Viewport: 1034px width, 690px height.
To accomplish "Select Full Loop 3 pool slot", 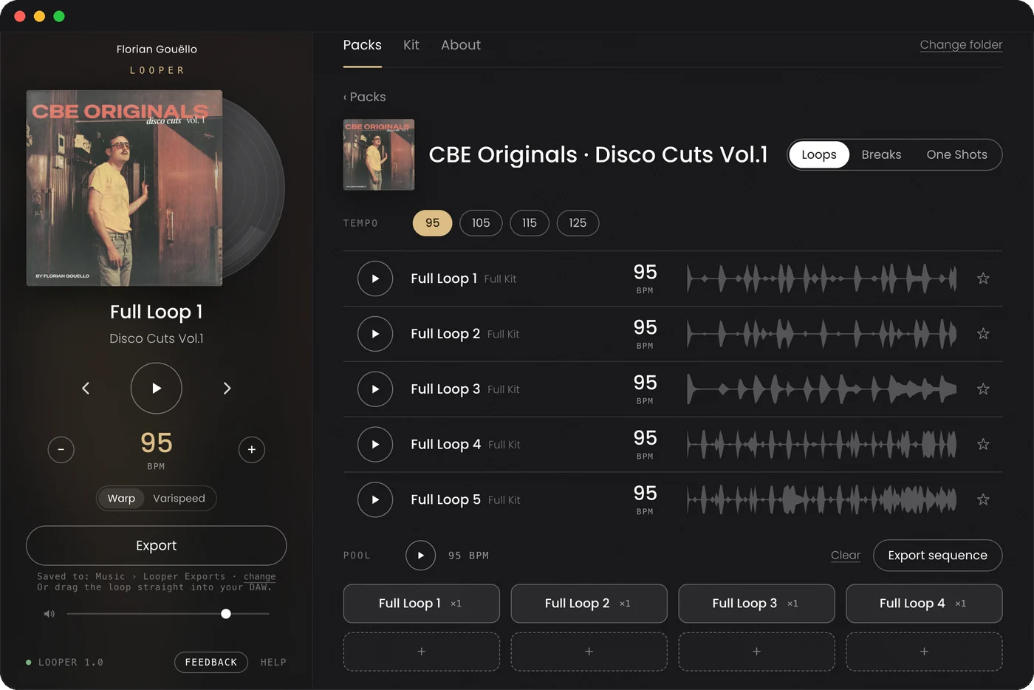I will (756, 604).
